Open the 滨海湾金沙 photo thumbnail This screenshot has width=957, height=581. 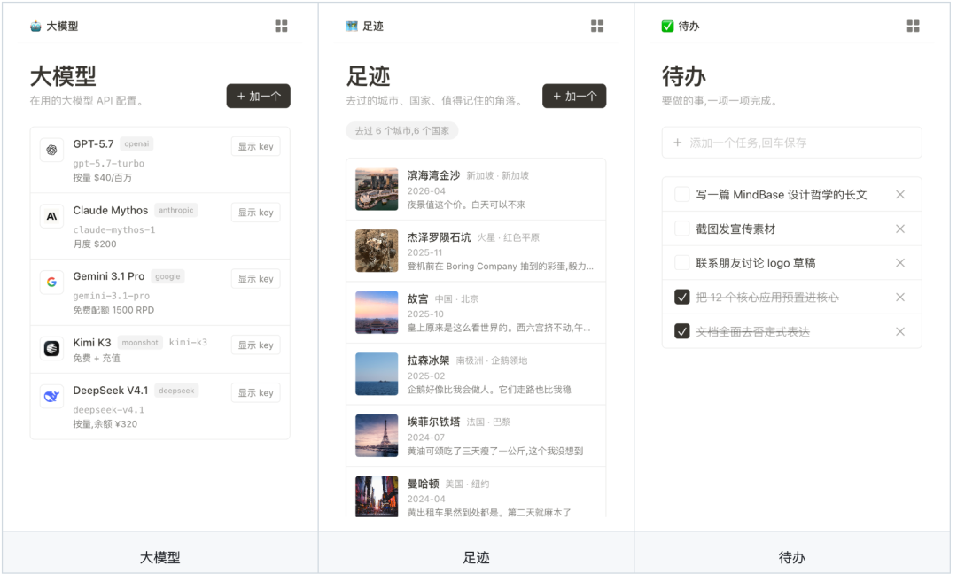click(x=377, y=190)
